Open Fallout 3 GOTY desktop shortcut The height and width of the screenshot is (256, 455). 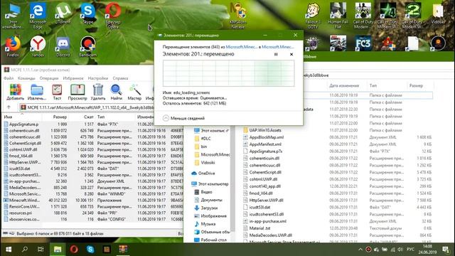pos(313,16)
